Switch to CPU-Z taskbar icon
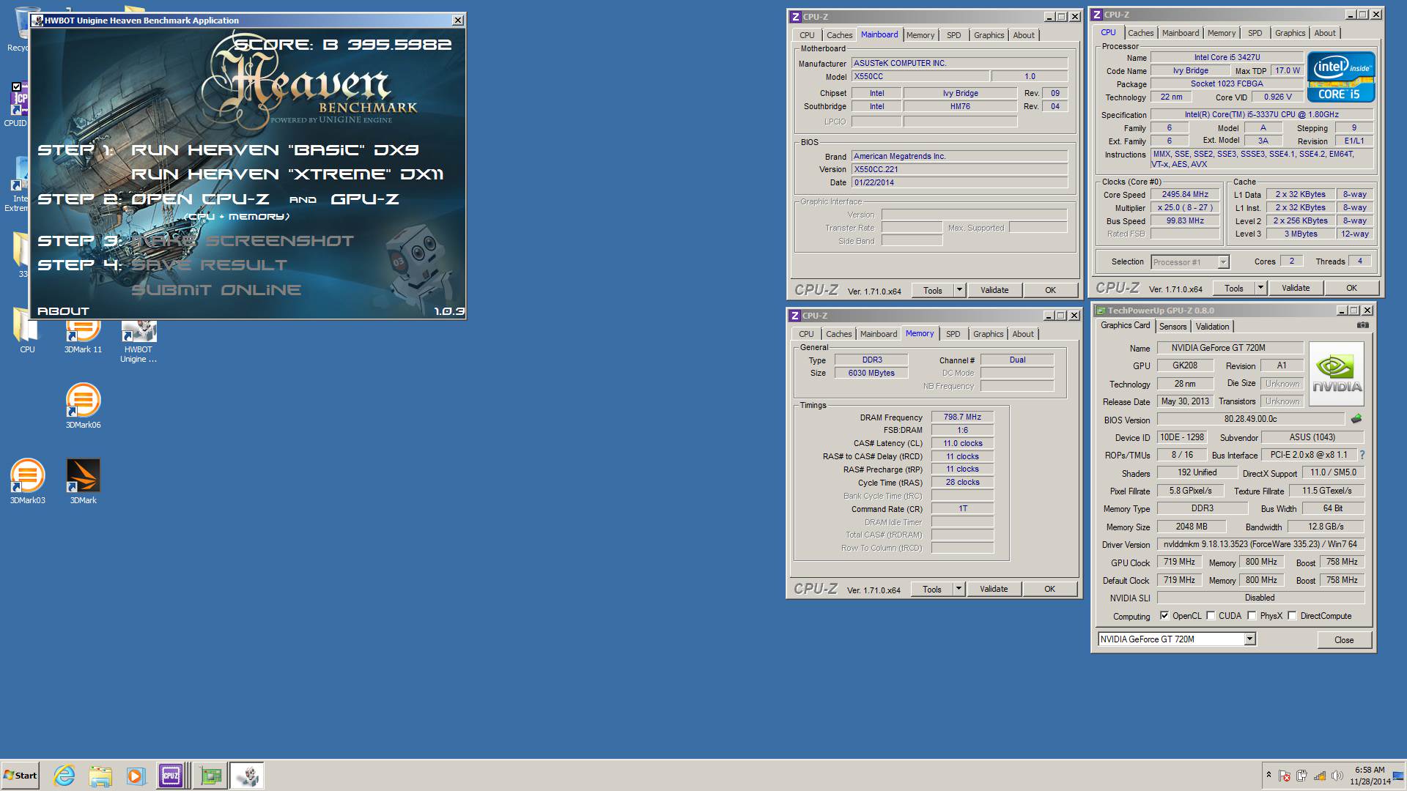Image resolution: width=1407 pixels, height=791 pixels. pyautogui.click(x=171, y=776)
